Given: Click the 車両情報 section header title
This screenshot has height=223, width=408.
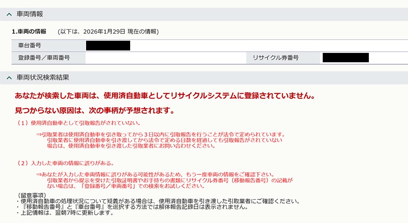Looking at the screenshot, I should click(x=30, y=14).
